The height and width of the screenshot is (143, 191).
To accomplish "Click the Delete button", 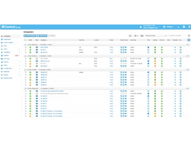I will 52,36.
